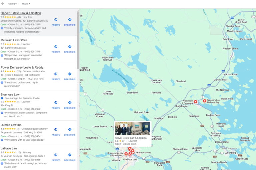Click the Lunenburg map label
Viewport: 256px width, 170px height.
point(230,153)
